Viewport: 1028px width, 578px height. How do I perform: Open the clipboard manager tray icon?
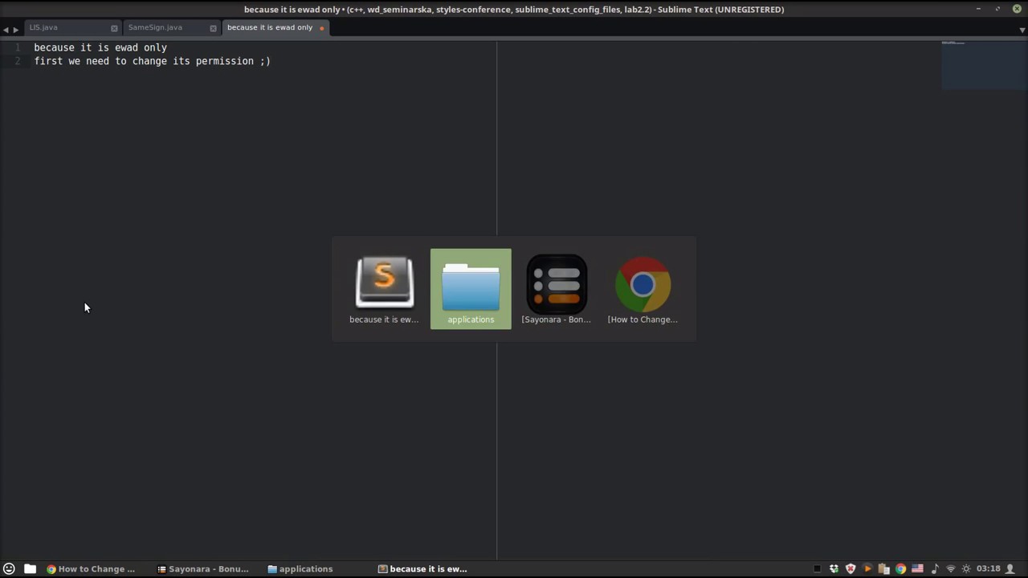[x=883, y=568]
